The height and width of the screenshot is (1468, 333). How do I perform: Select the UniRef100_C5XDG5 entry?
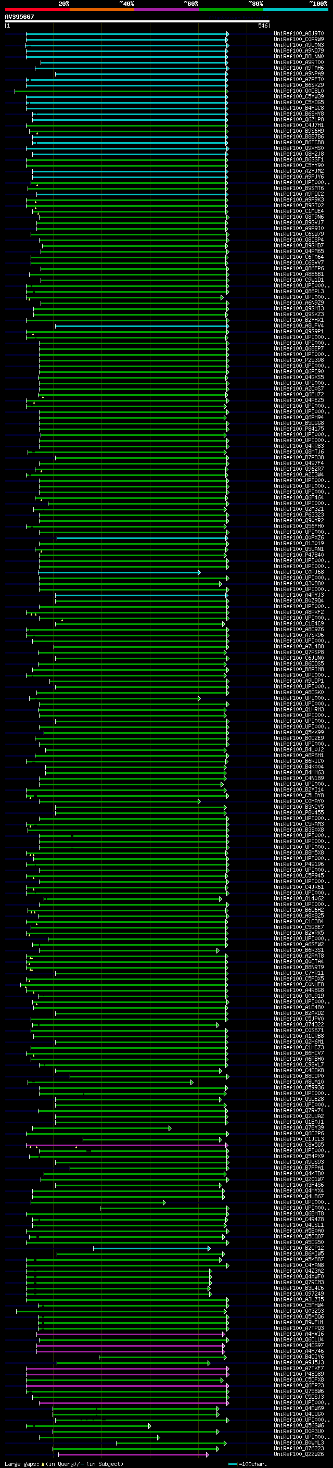pos(299,102)
